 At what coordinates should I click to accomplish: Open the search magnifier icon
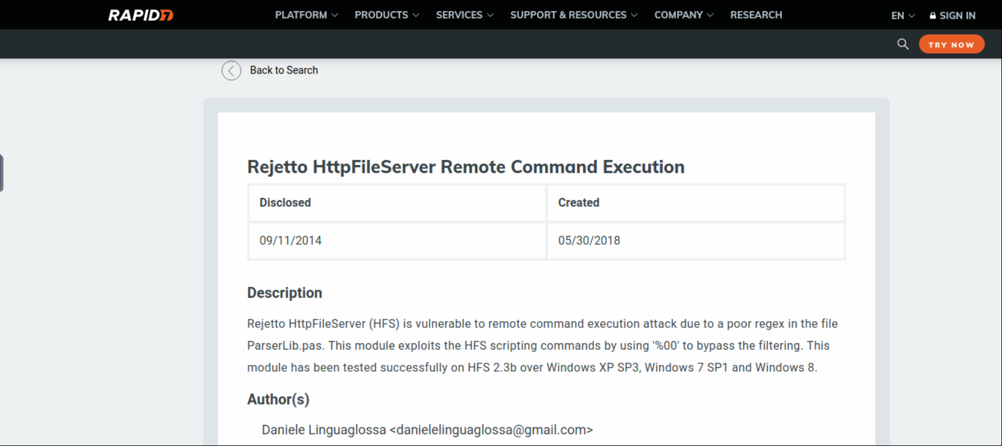[x=903, y=44]
